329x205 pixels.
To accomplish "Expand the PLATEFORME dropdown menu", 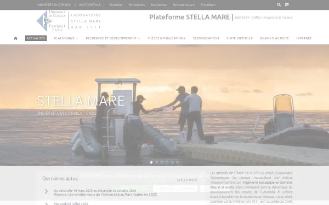I will pyautogui.click(x=66, y=38).
